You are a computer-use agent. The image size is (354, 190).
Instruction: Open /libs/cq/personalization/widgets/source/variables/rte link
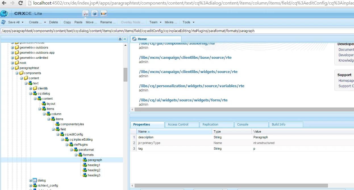[191, 86]
